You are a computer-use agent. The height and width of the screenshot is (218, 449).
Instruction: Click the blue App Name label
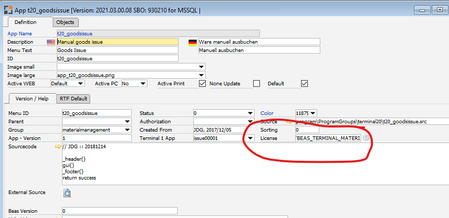19,33
